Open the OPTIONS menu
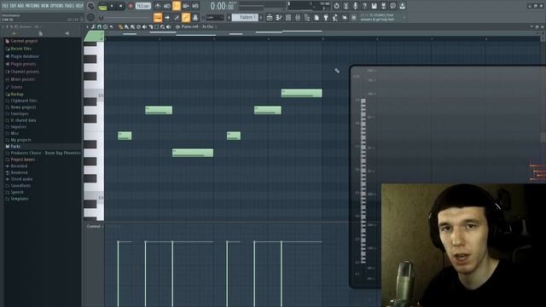Image resolution: width=546 pixels, height=307 pixels. click(x=57, y=6)
